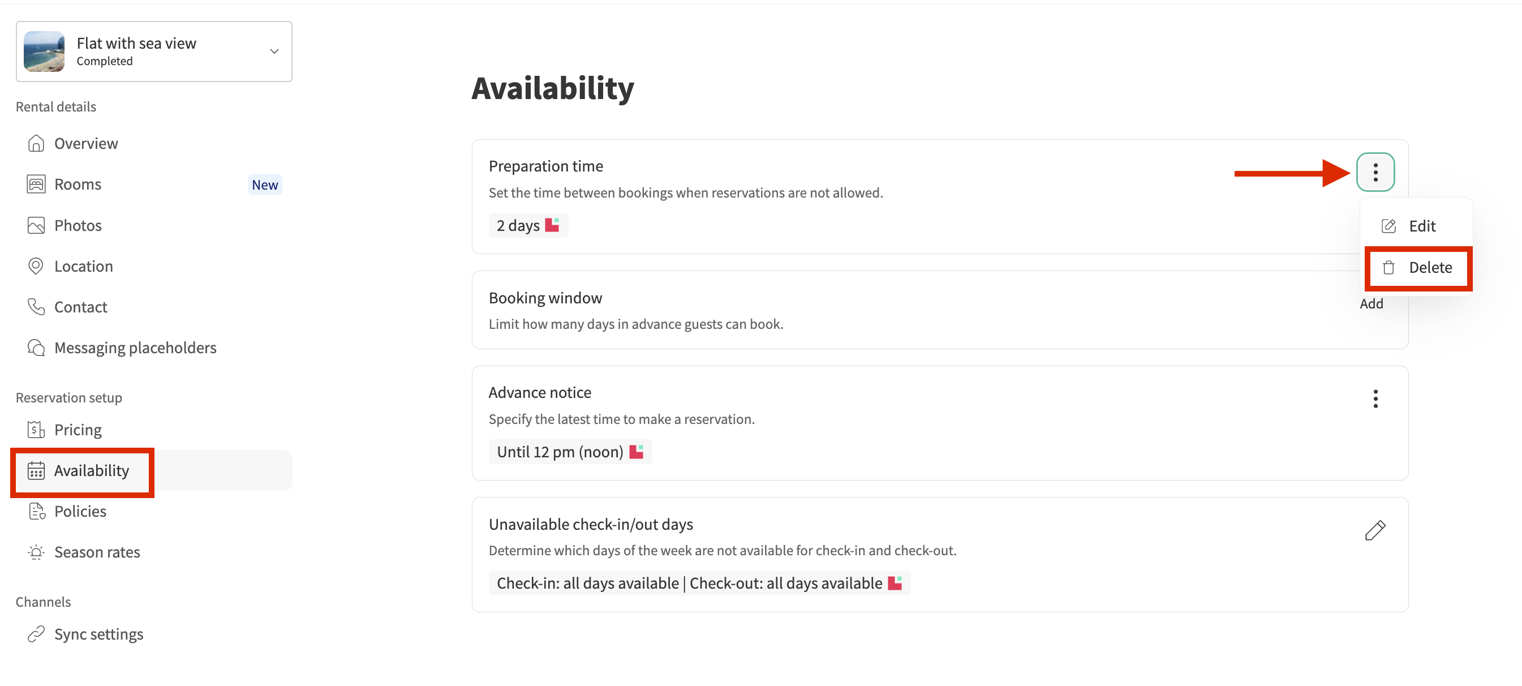Open the Overview section house icon

click(36, 144)
